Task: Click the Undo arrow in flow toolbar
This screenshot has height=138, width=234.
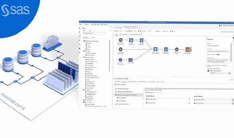Action: [150, 31]
